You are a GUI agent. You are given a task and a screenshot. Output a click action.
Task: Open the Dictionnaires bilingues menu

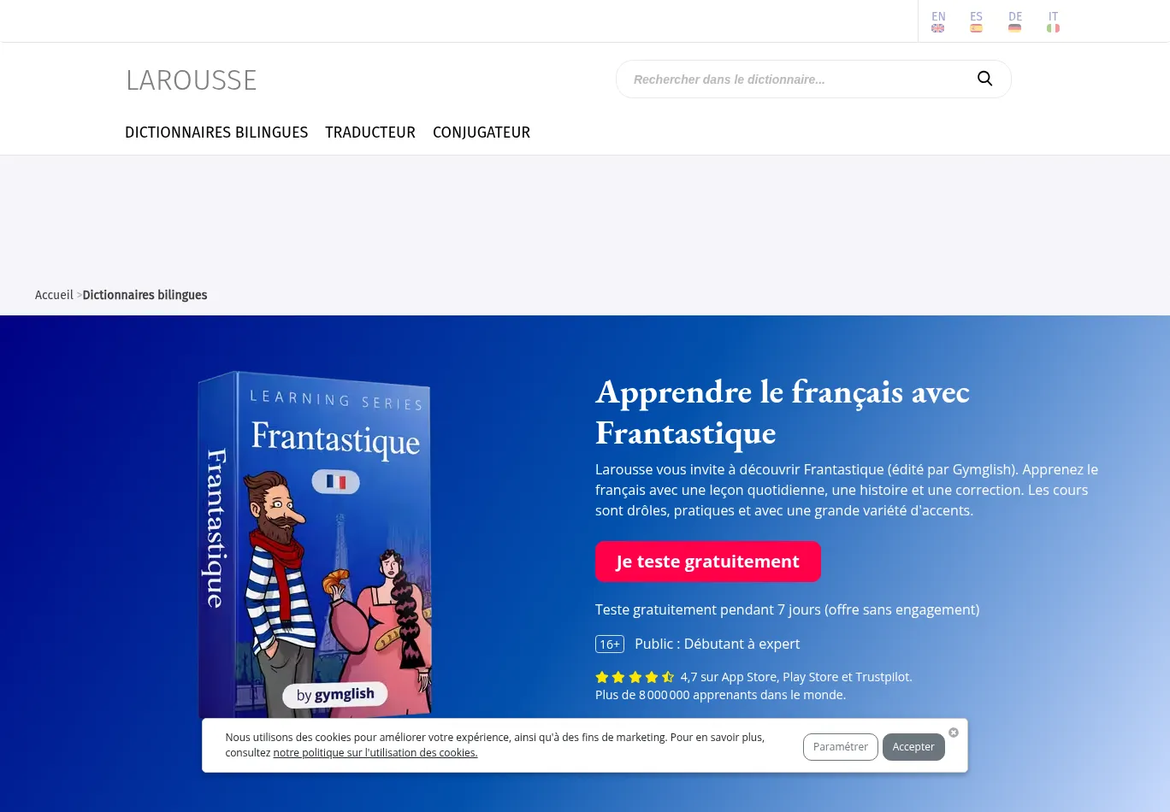(216, 132)
